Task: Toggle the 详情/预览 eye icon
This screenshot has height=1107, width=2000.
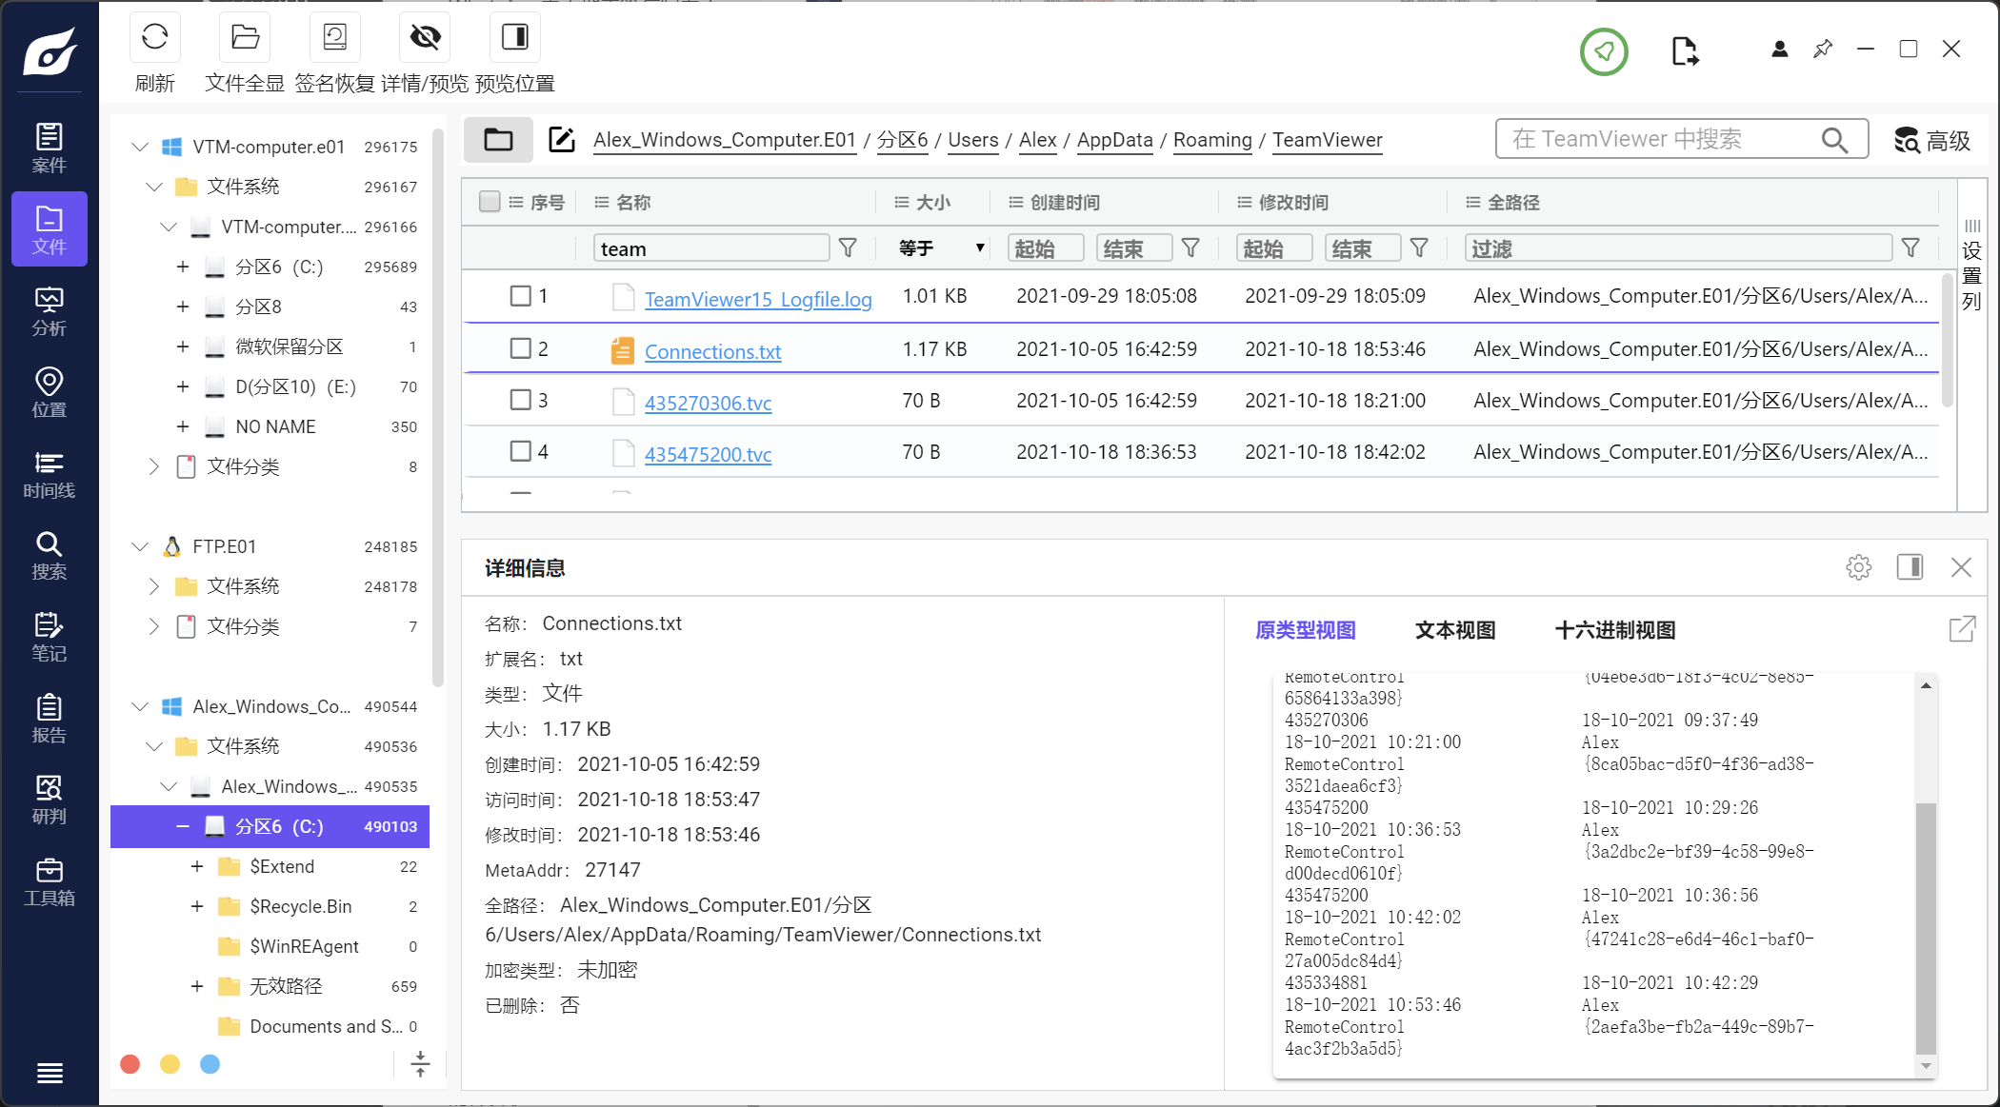Action: pos(425,38)
